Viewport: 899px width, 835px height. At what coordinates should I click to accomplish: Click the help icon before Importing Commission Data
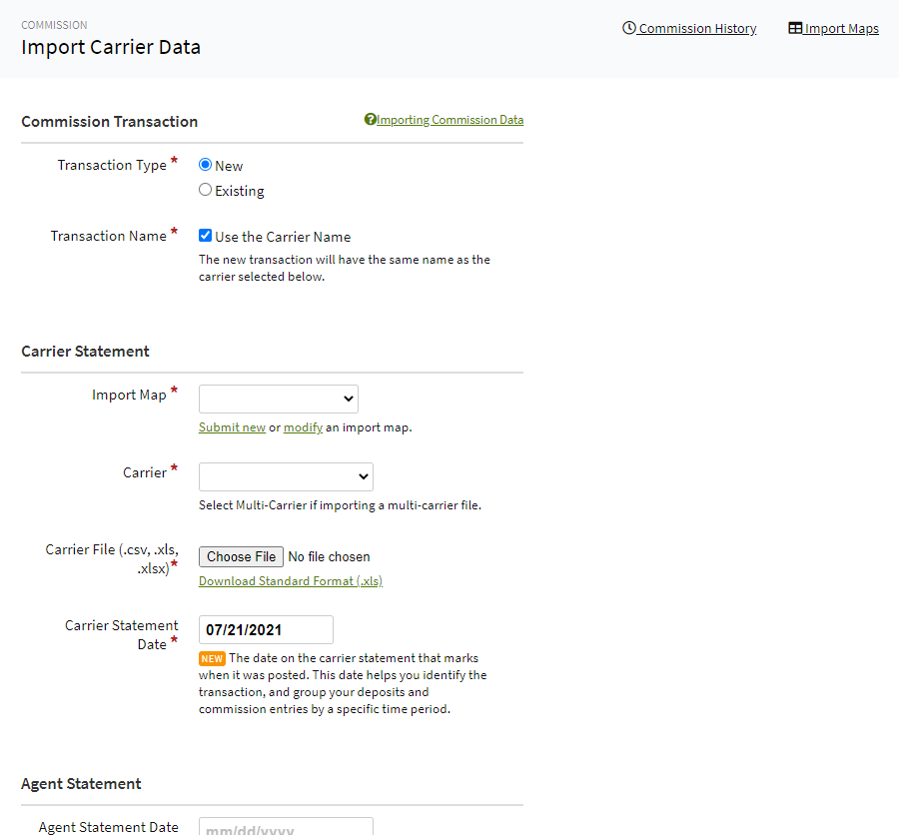tap(369, 119)
